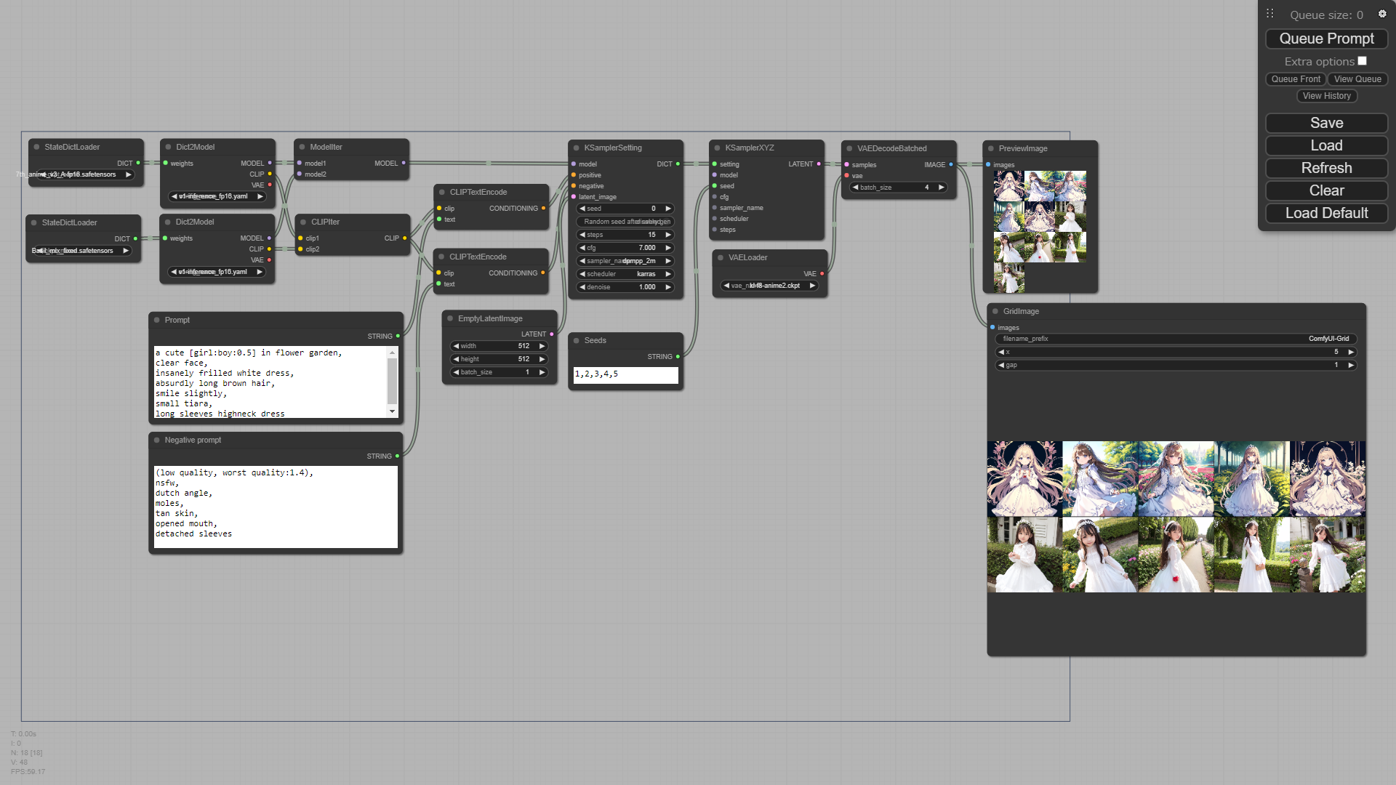The height and width of the screenshot is (785, 1396).
Task: Collapse the VAELoader node title dot
Action: 721,257
